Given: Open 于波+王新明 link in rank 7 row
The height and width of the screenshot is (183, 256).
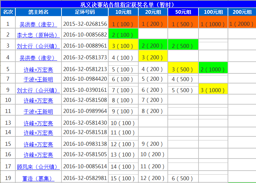Looking at the screenshot, I should click(38, 79).
